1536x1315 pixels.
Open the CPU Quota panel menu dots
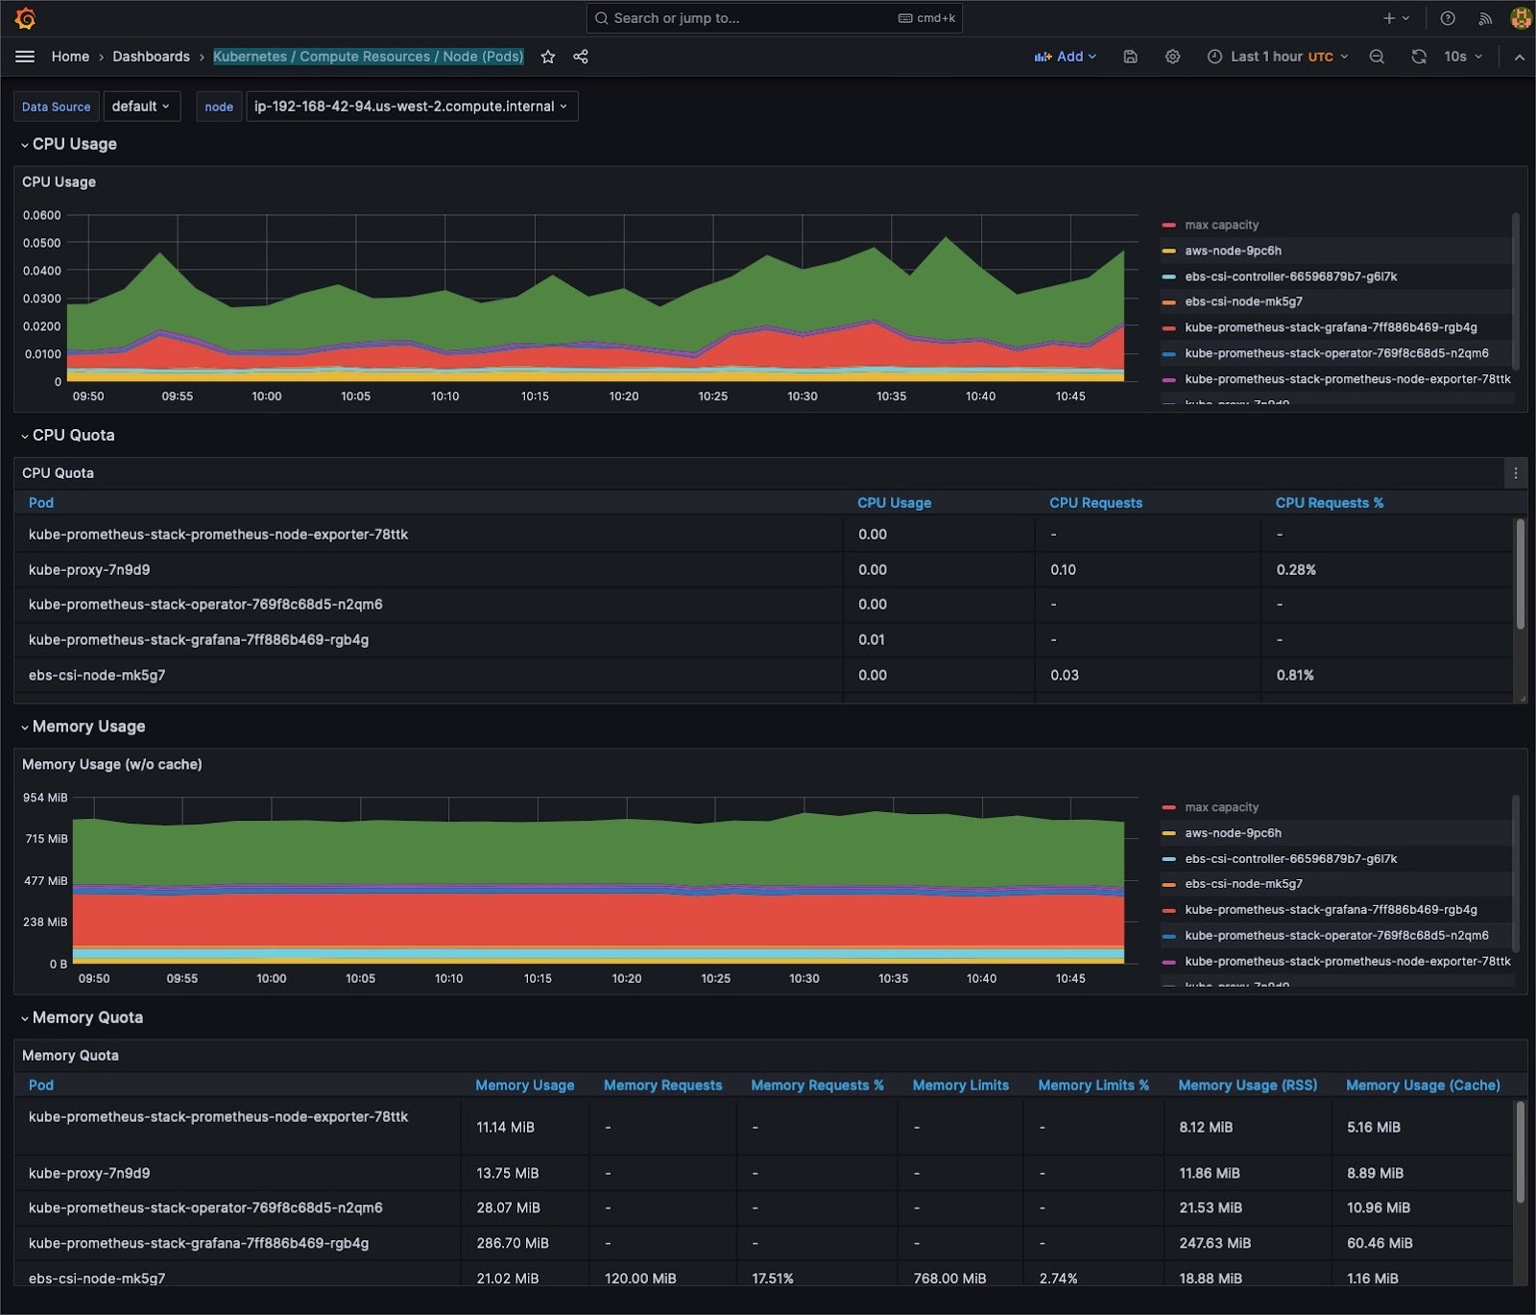1515,472
